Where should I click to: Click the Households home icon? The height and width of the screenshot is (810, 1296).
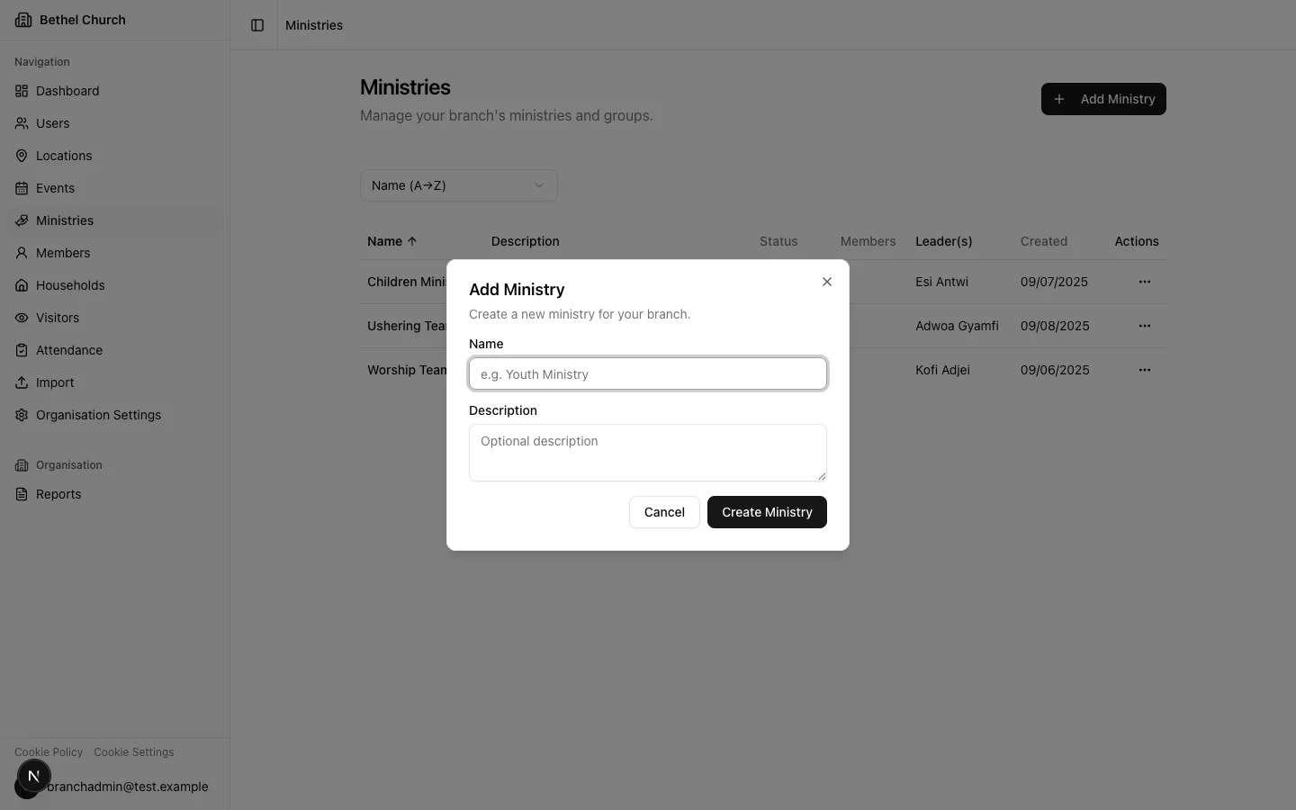point(22,285)
